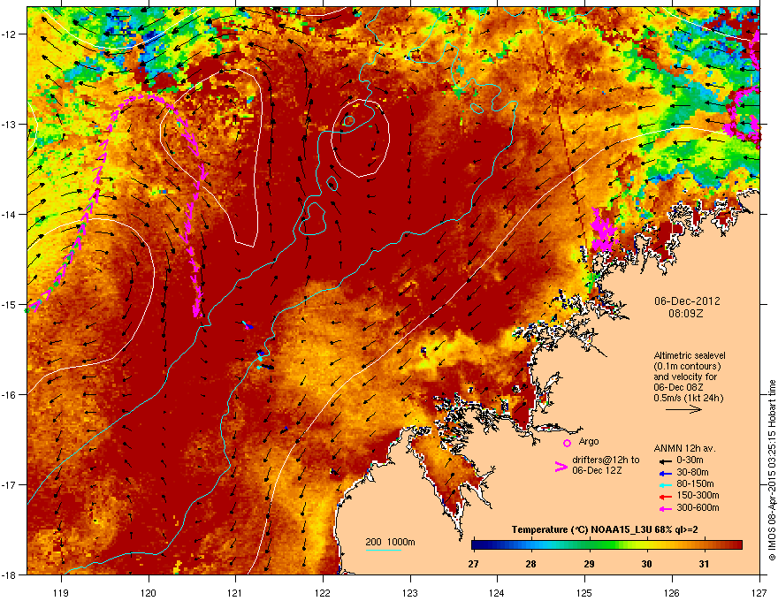Click the longitude axis label 127

[759, 593]
